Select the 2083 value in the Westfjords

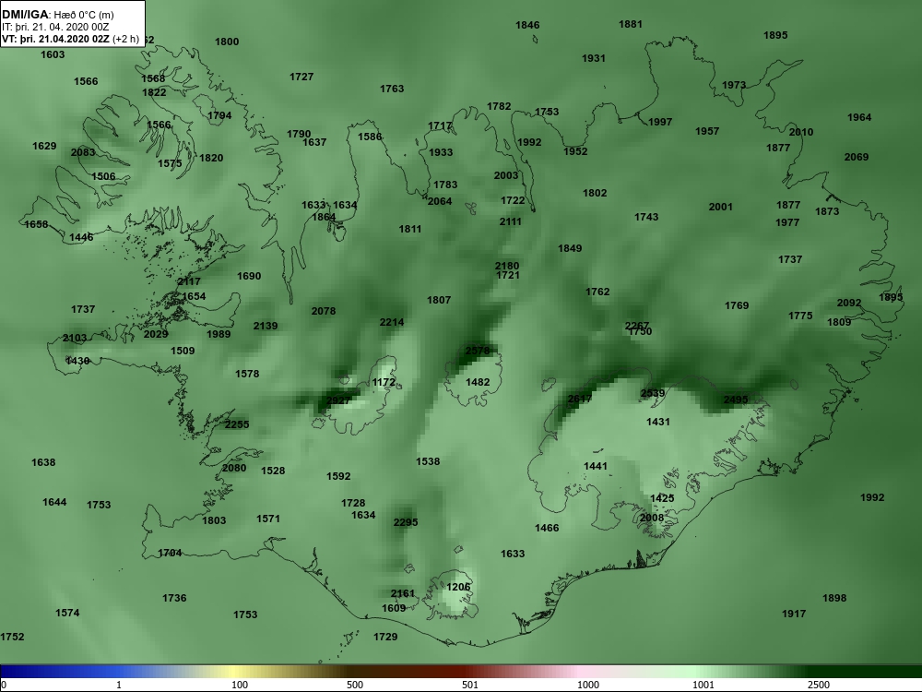tap(83, 152)
